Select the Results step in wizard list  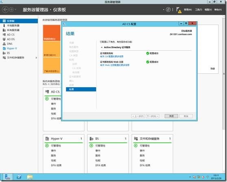click(81, 89)
